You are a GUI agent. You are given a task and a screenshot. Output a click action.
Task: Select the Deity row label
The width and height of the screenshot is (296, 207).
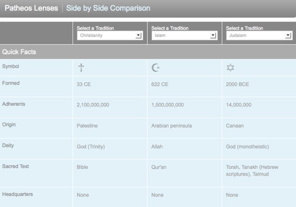(8, 146)
